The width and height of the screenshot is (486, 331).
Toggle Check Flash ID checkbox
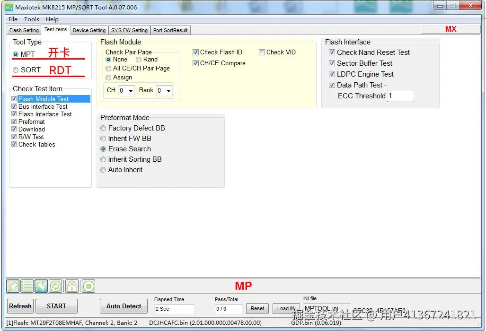[195, 52]
